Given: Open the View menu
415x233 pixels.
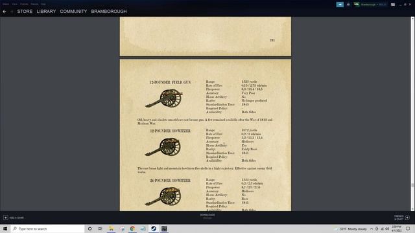Looking at the screenshot, I should click(x=14, y=5).
